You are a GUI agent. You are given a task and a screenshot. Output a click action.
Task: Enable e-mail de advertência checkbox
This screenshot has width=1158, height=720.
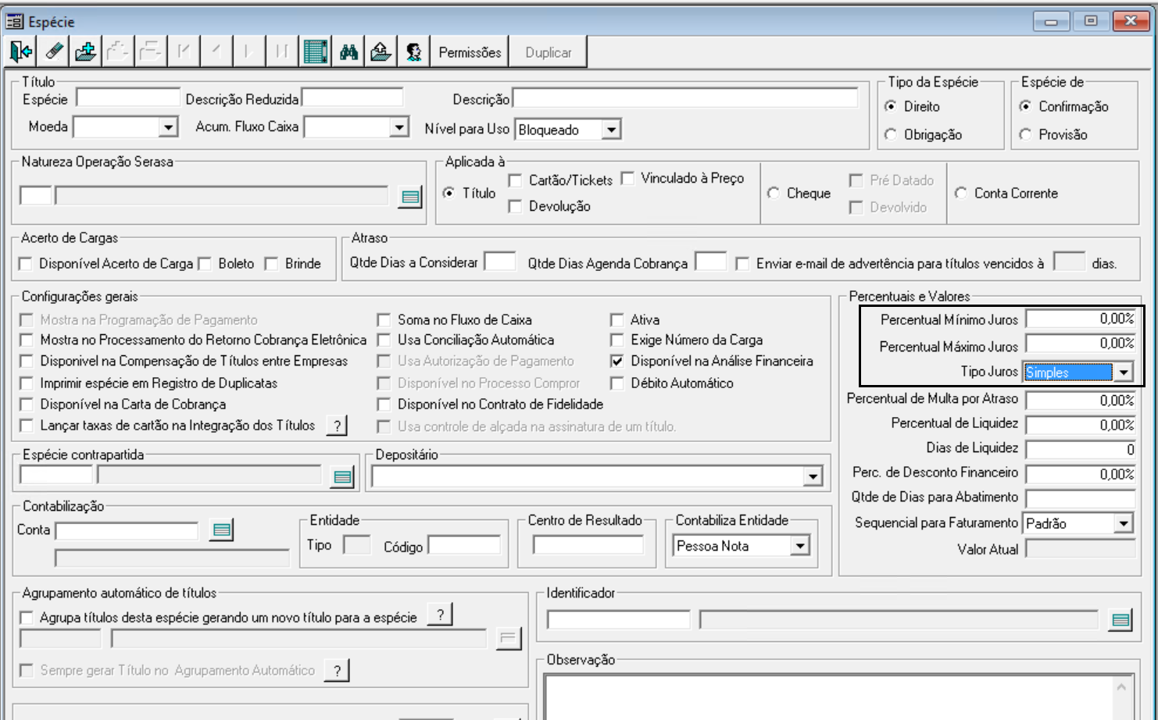coord(742,264)
